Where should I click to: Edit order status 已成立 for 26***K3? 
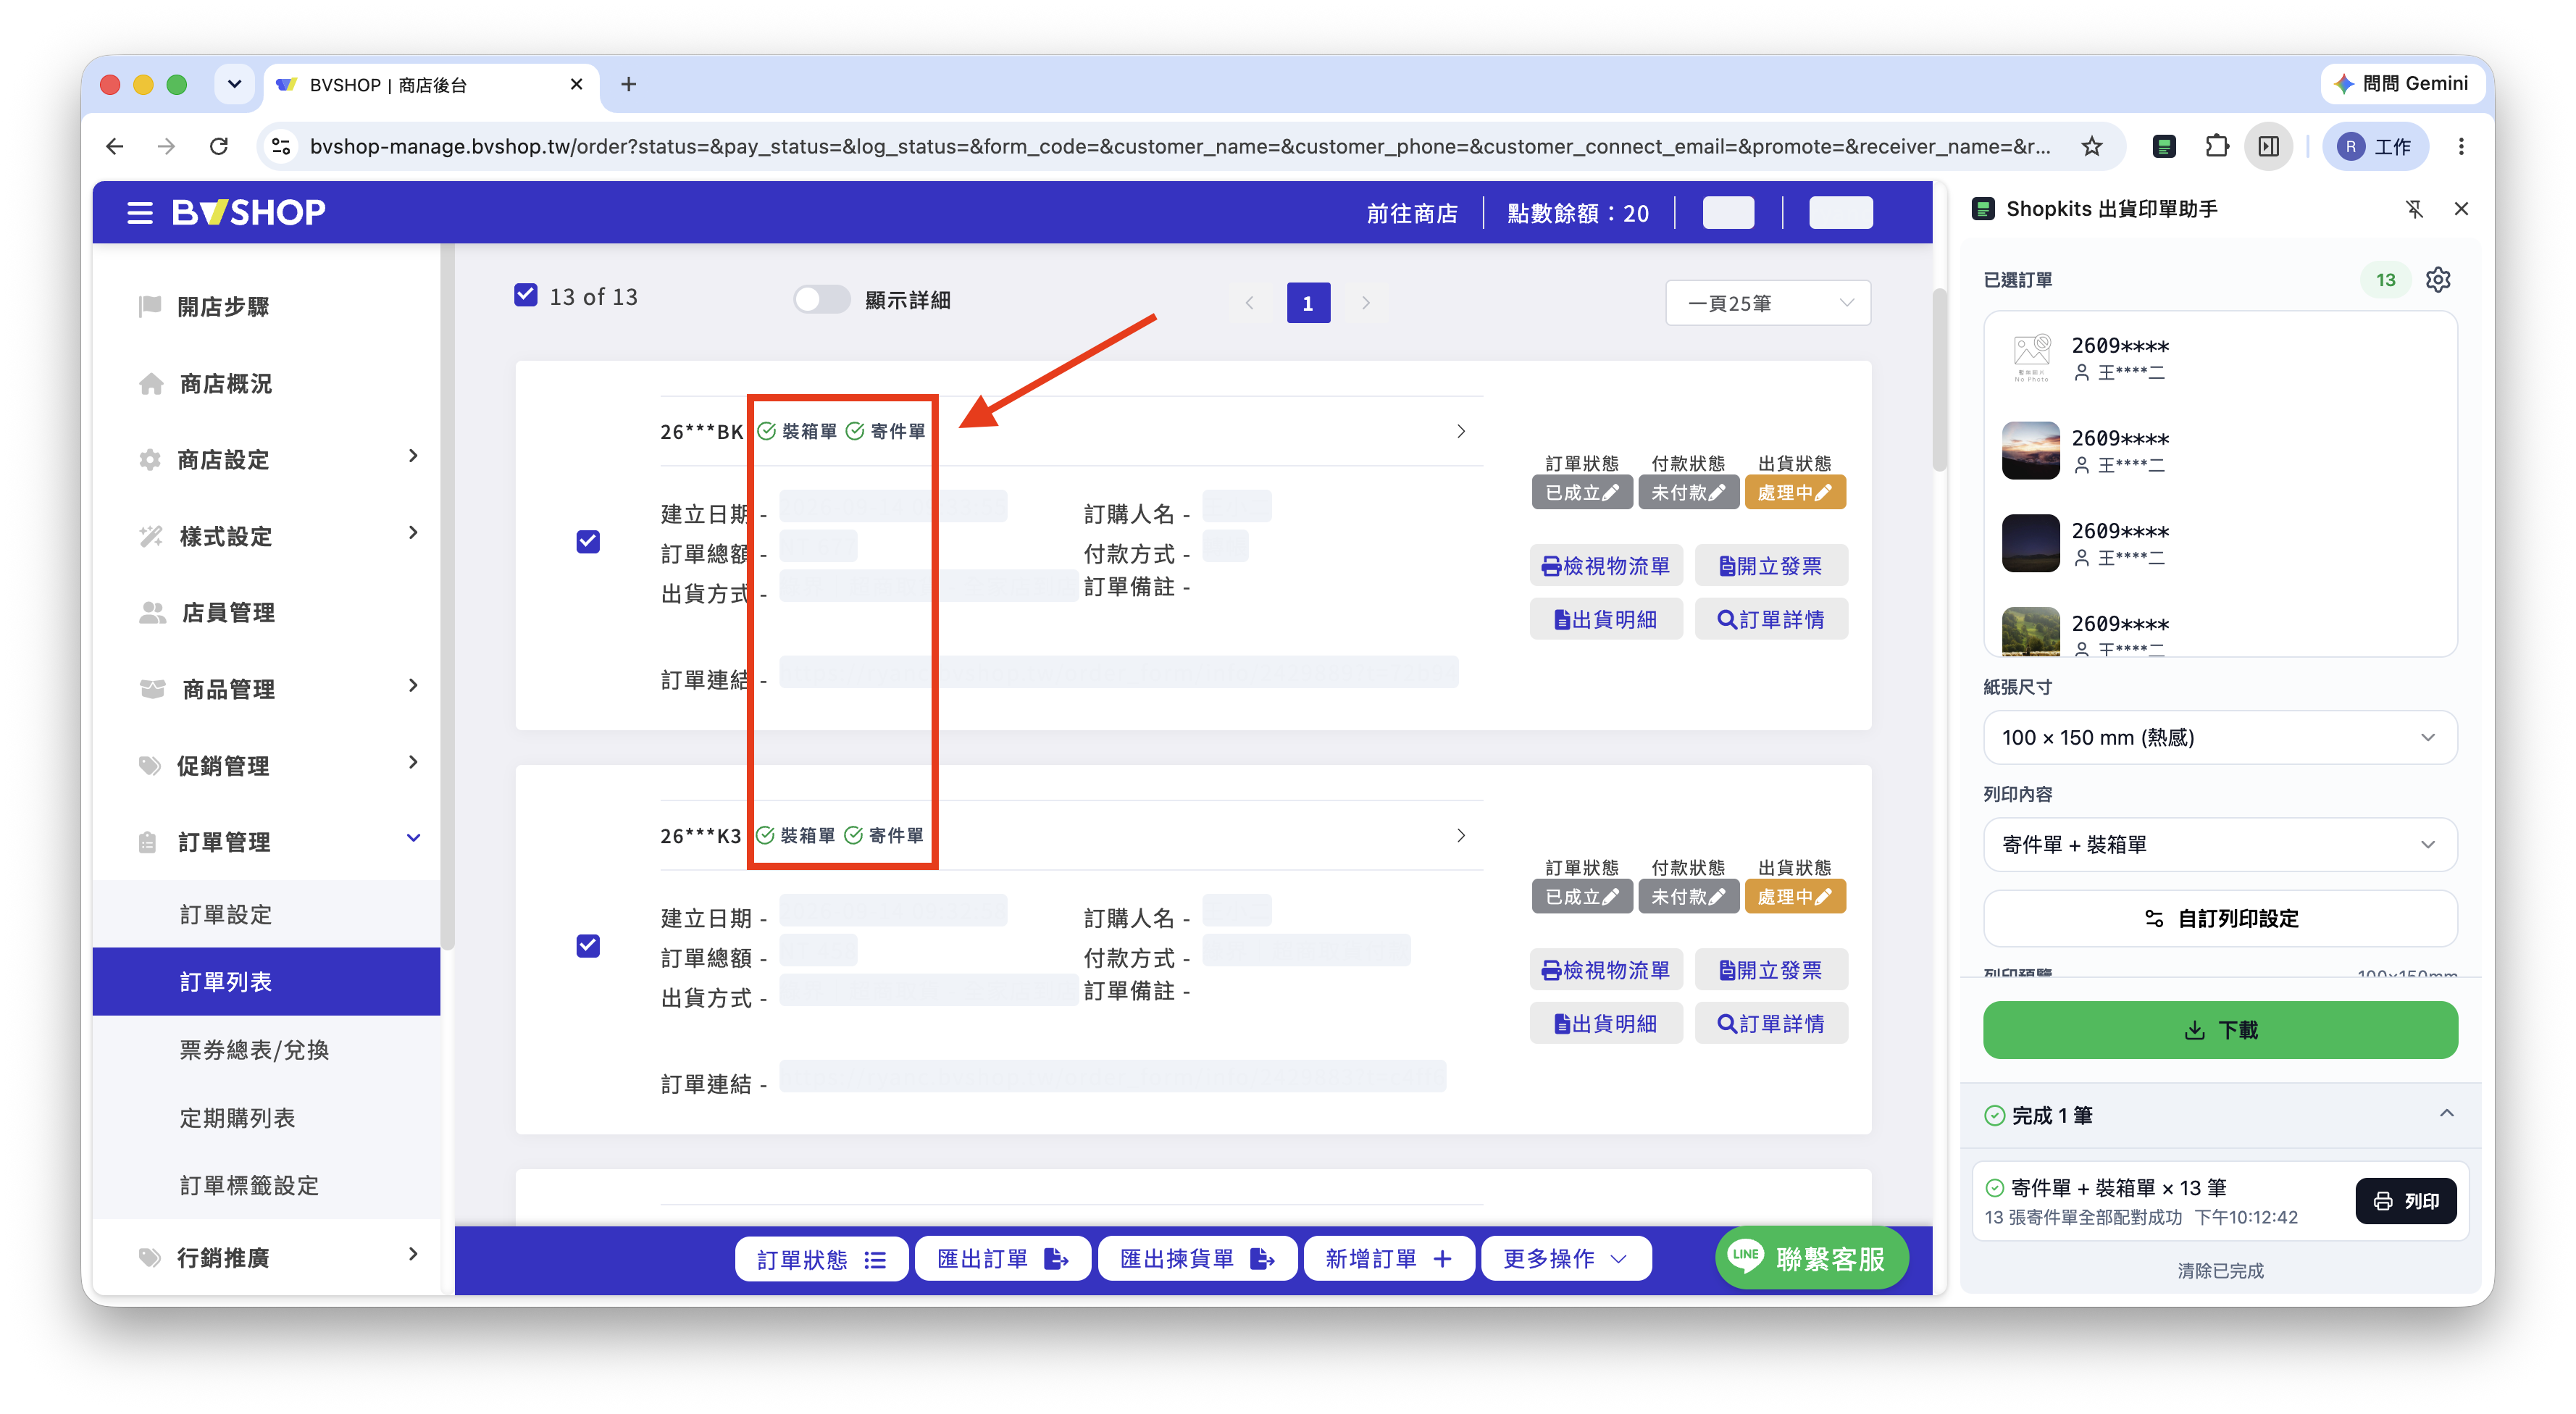point(1581,896)
